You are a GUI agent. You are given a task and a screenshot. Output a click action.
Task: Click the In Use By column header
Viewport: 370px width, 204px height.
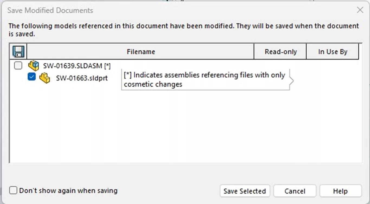pos(333,51)
